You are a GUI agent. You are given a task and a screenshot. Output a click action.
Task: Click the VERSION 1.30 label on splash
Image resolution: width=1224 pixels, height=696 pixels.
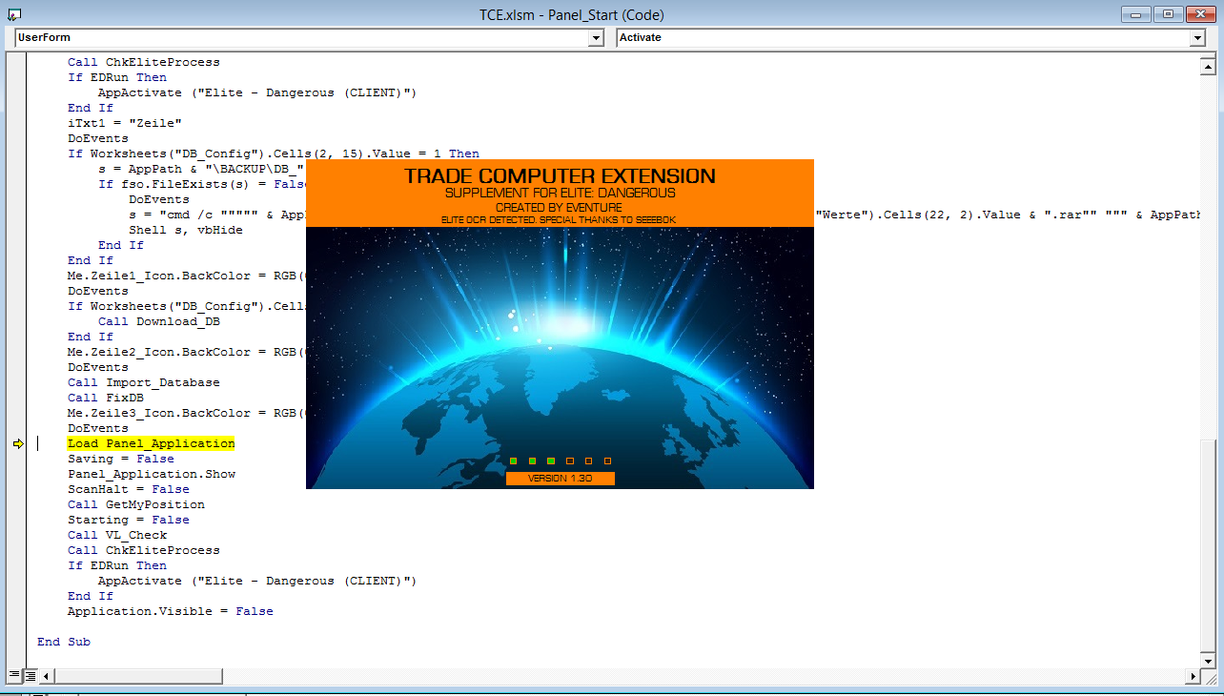(x=561, y=479)
